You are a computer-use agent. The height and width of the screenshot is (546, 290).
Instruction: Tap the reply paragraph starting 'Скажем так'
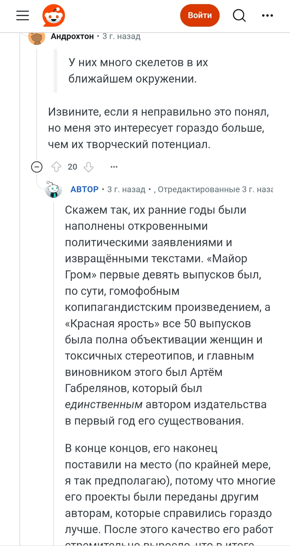pos(166,314)
